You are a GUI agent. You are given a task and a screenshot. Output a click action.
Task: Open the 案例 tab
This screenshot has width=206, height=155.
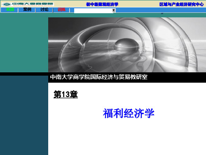(27, 10)
